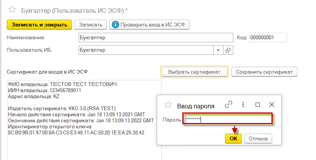Add form to favorites with main star icon
Screen dimensions: 316x160
point(12,9)
